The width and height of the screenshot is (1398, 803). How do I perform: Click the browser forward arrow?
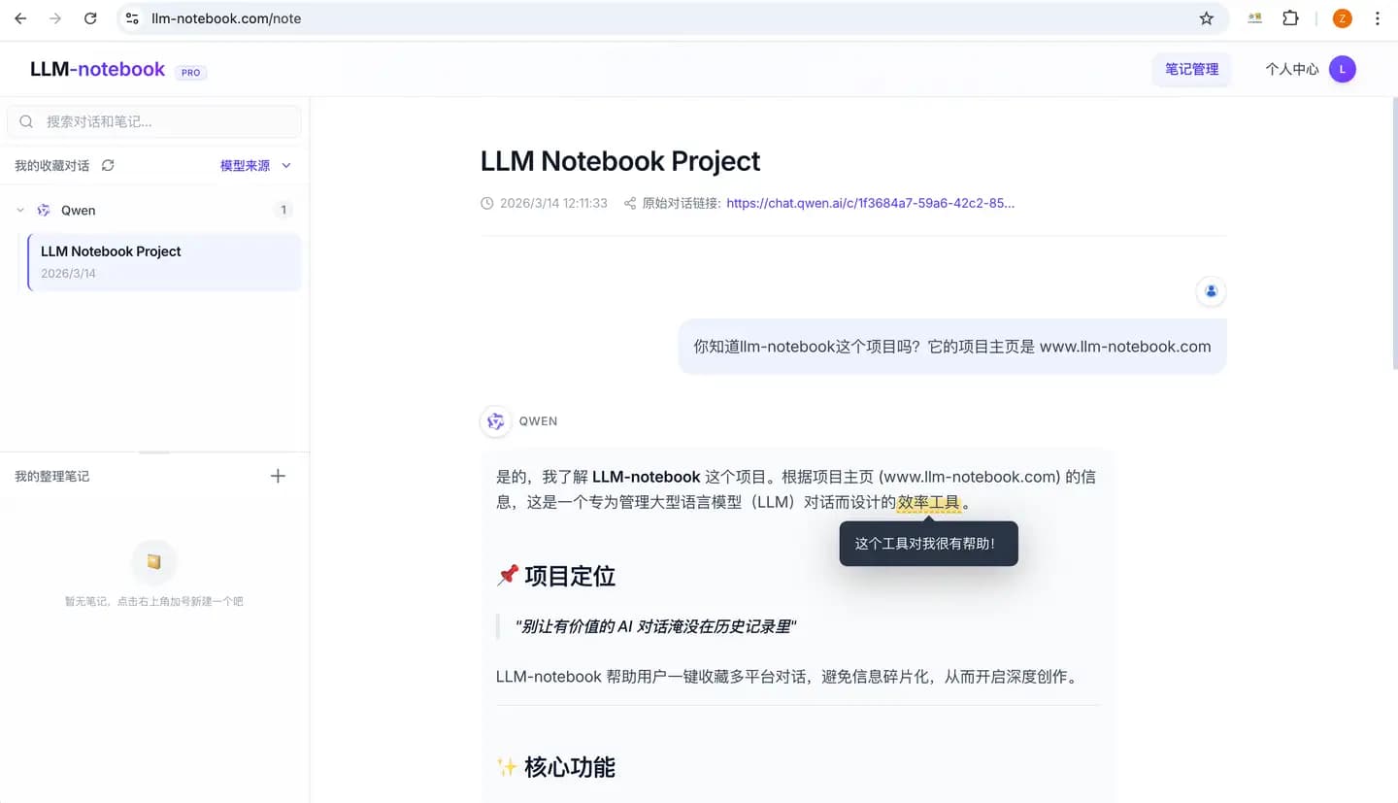coord(55,18)
